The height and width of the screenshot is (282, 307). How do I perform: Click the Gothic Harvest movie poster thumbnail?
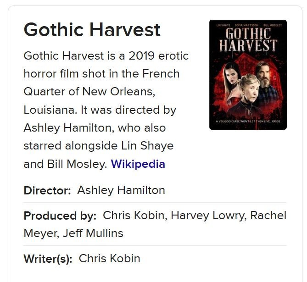click(248, 75)
